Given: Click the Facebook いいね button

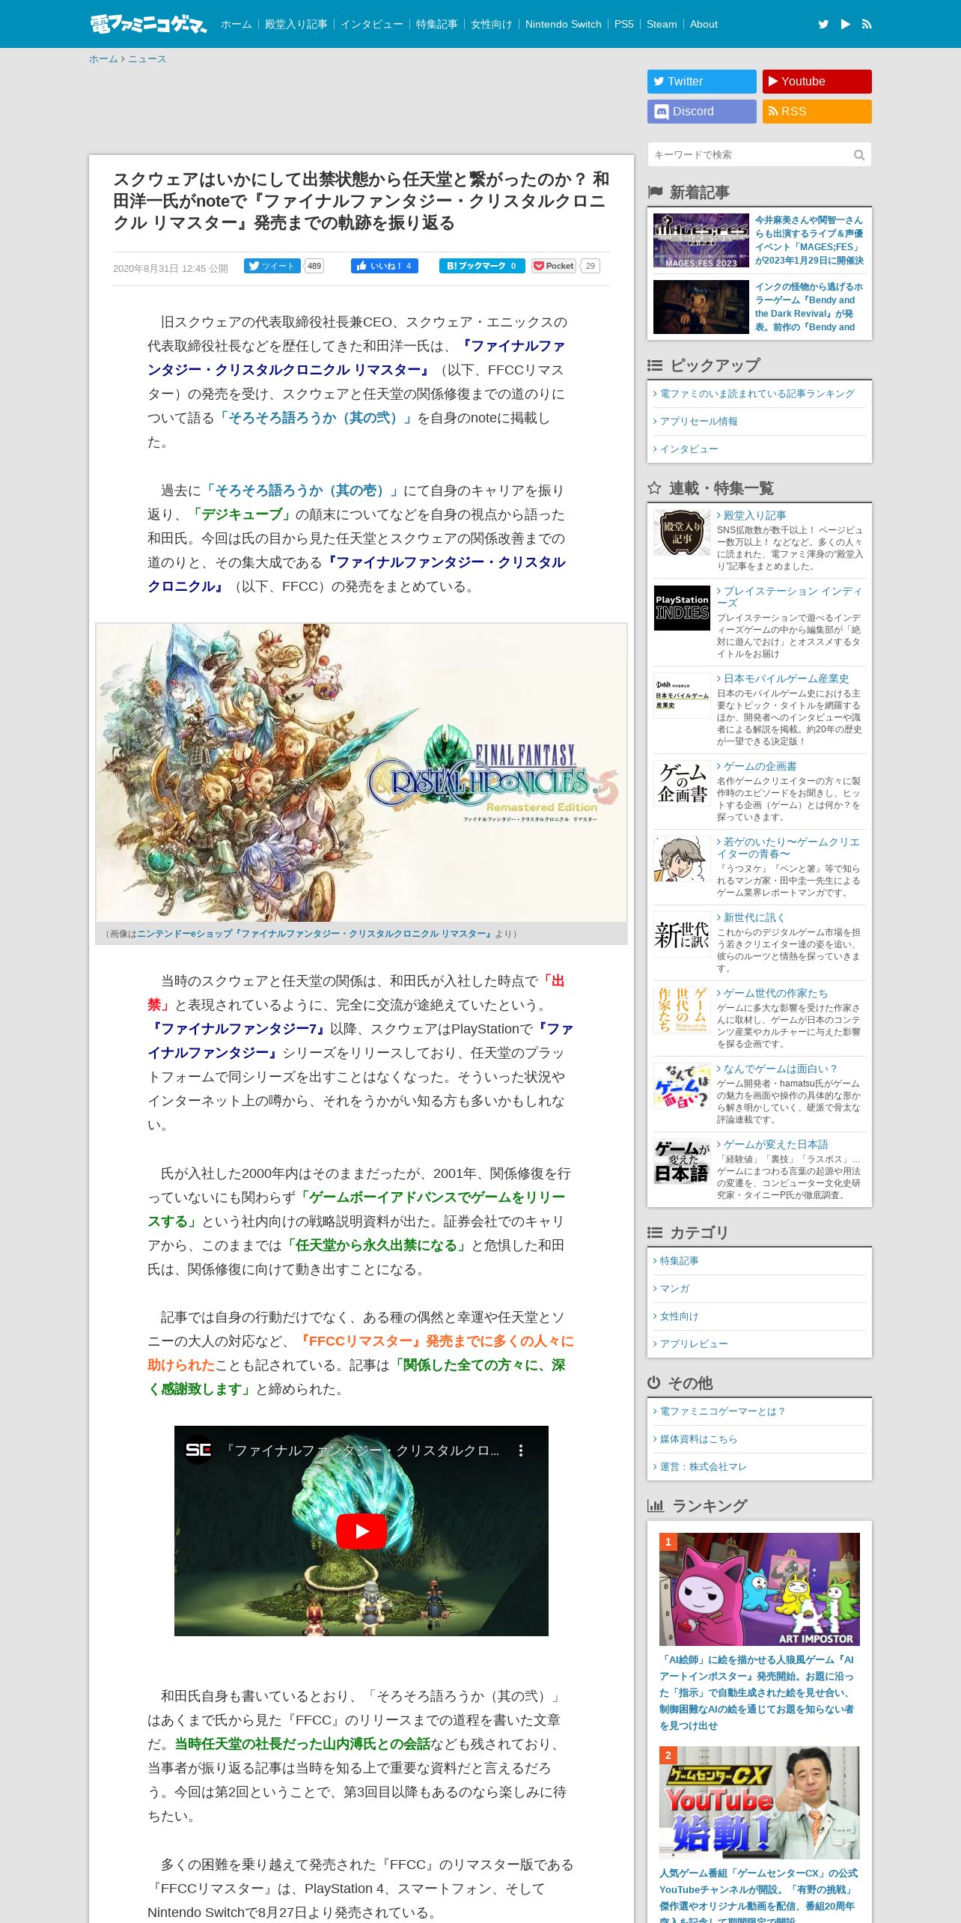Looking at the screenshot, I should (x=385, y=266).
